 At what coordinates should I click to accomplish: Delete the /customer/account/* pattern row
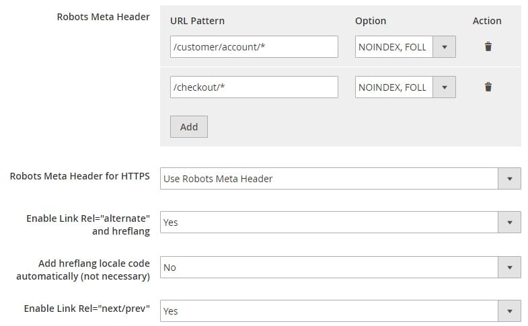tap(488, 46)
